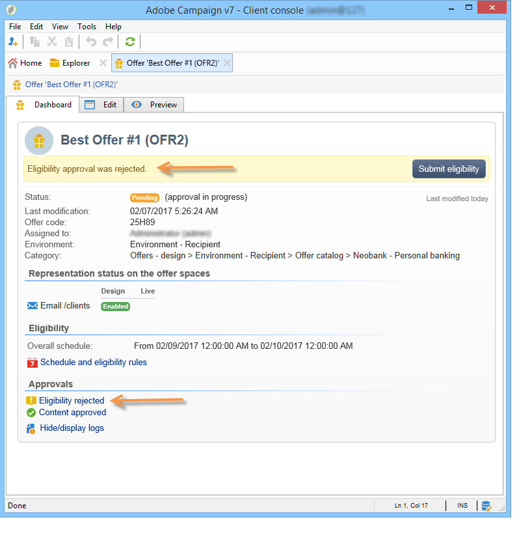532x535 pixels.
Task: Select the Dashboard tab
Action: pyautogui.click(x=44, y=105)
